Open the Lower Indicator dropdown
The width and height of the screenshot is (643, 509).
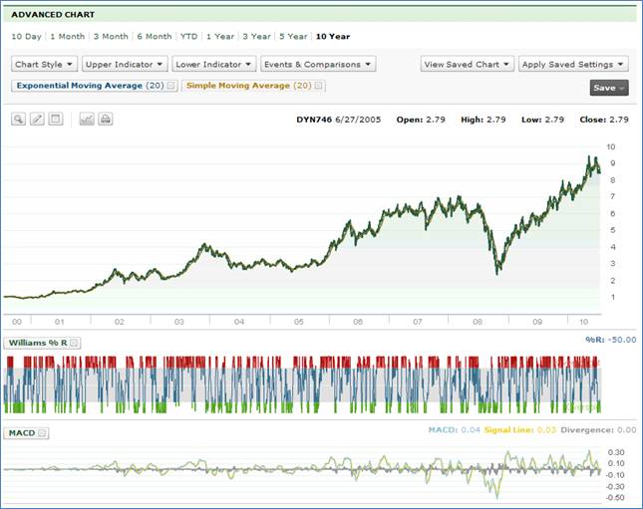click(214, 65)
